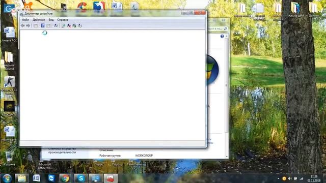Click the WORKGROUP text in System window
The width and height of the screenshot is (326, 183).
[x=144, y=156]
